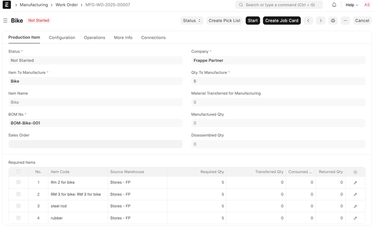Go to previous work order arrow
The width and height of the screenshot is (375, 230).
click(x=308, y=21)
